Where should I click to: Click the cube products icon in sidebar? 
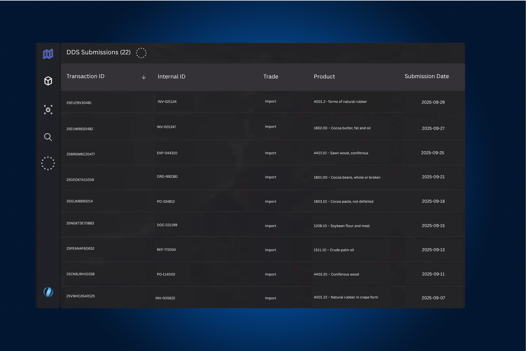[x=48, y=81]
